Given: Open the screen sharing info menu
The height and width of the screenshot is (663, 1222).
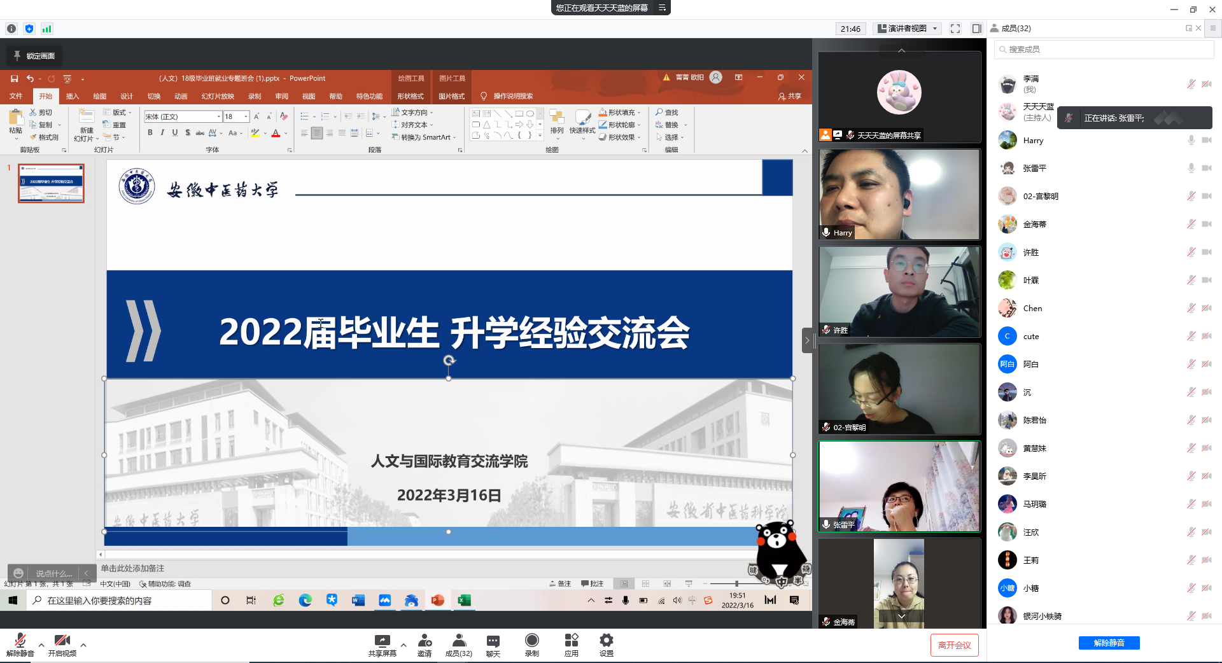Looking at the screenshot, I should [x=662, y=8].
